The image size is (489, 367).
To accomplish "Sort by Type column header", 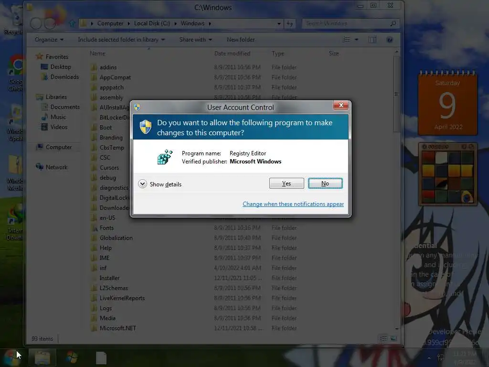I will point(277,54).
